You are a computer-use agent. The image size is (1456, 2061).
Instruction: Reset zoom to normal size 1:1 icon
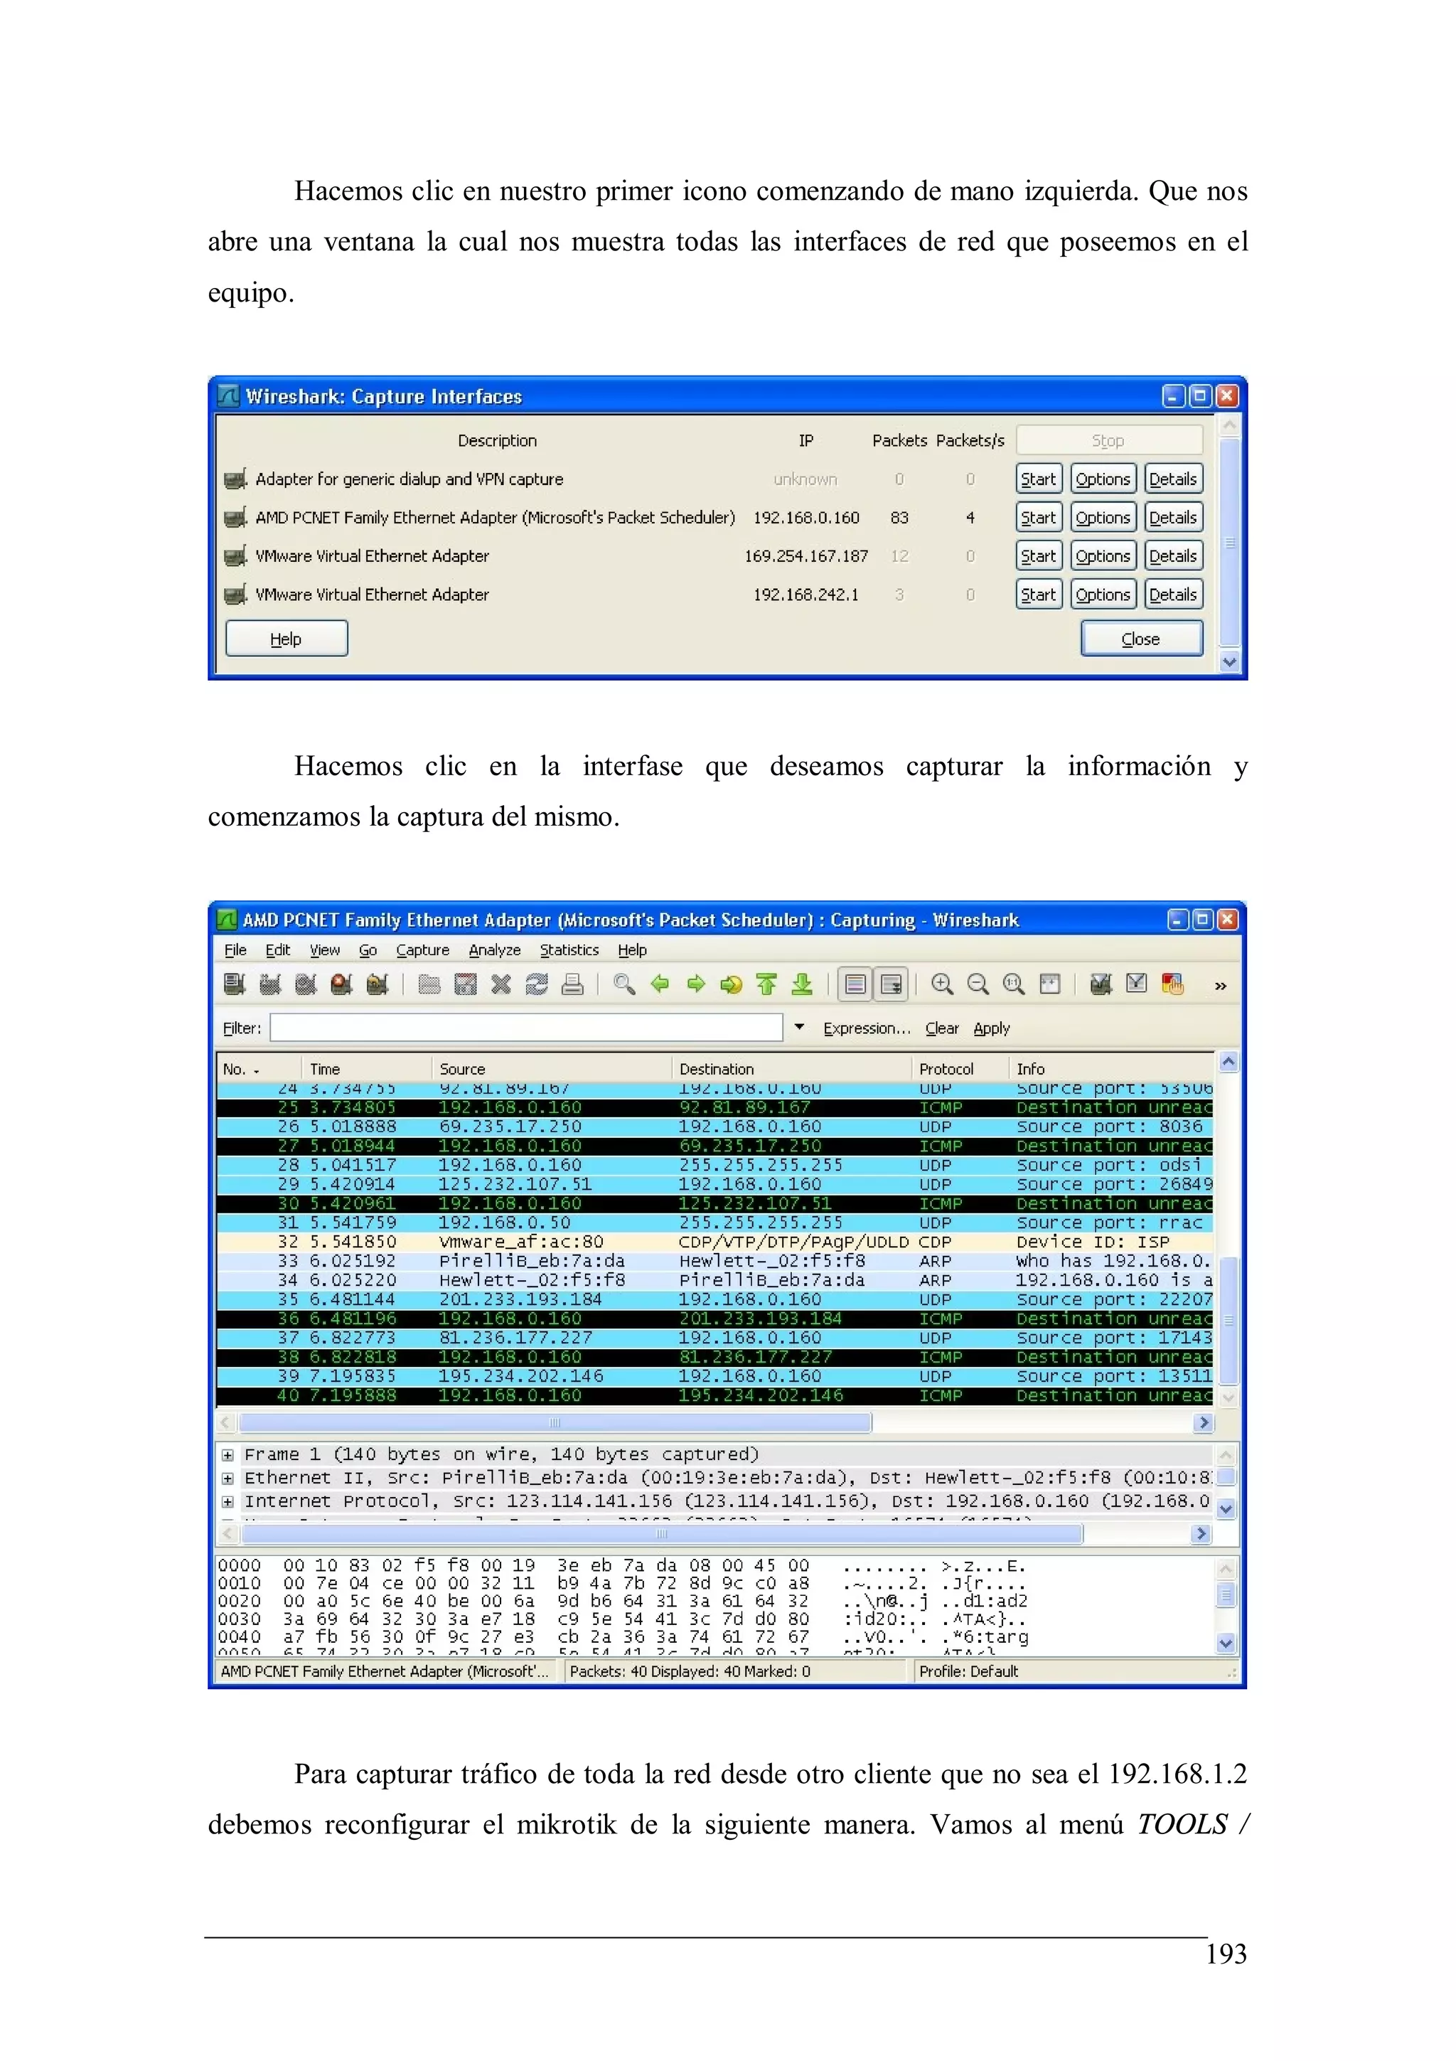1014,984
